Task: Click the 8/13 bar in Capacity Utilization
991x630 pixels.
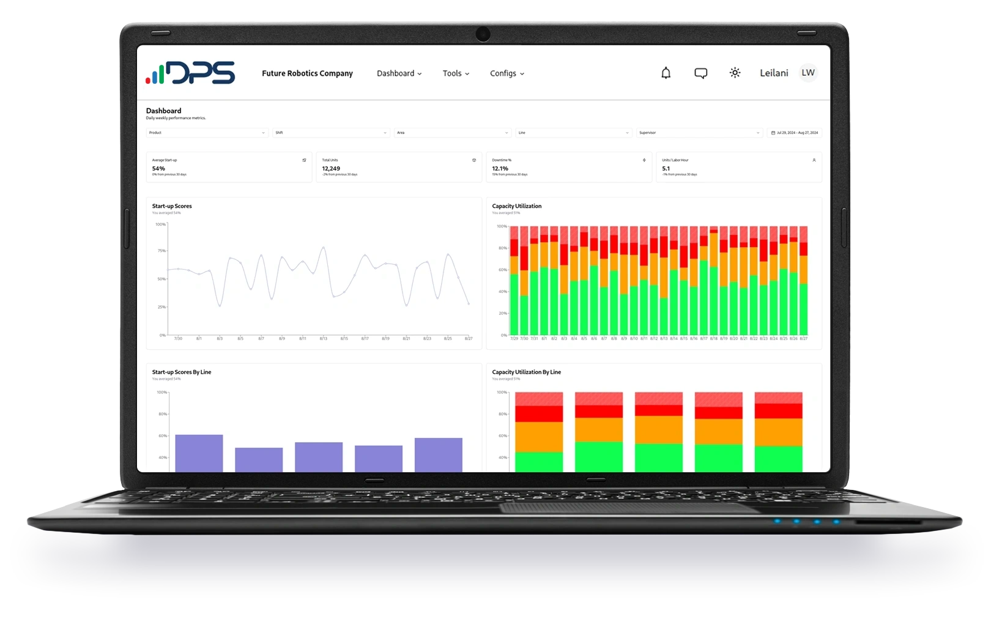Action: pos(664,281)
